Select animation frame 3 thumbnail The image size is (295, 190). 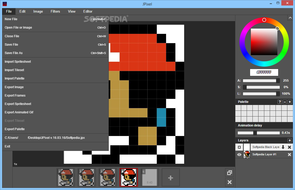pyautogui.click(x=108, y=177)
